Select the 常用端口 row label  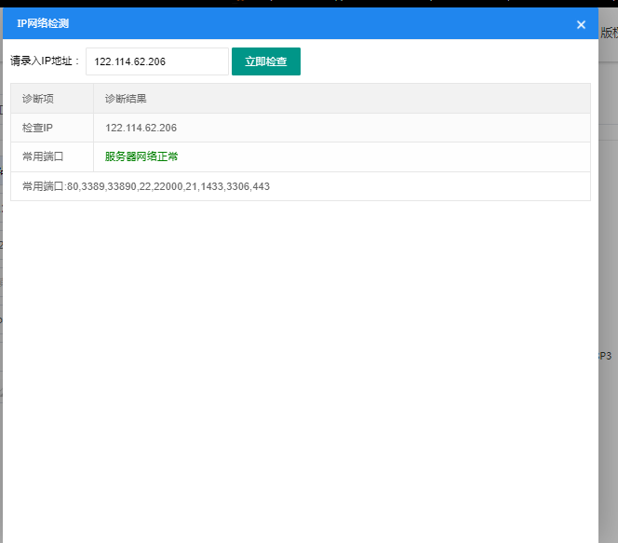[43, 156]
